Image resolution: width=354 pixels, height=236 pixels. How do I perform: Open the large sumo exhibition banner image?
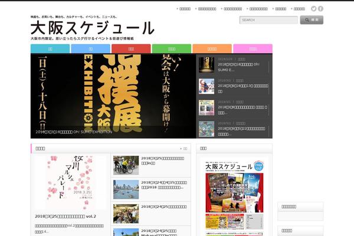click(x=113, y=96)
